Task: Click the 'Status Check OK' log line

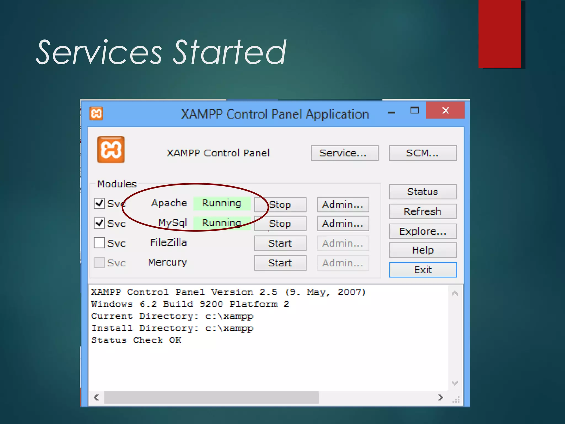Action: [136, 340]
